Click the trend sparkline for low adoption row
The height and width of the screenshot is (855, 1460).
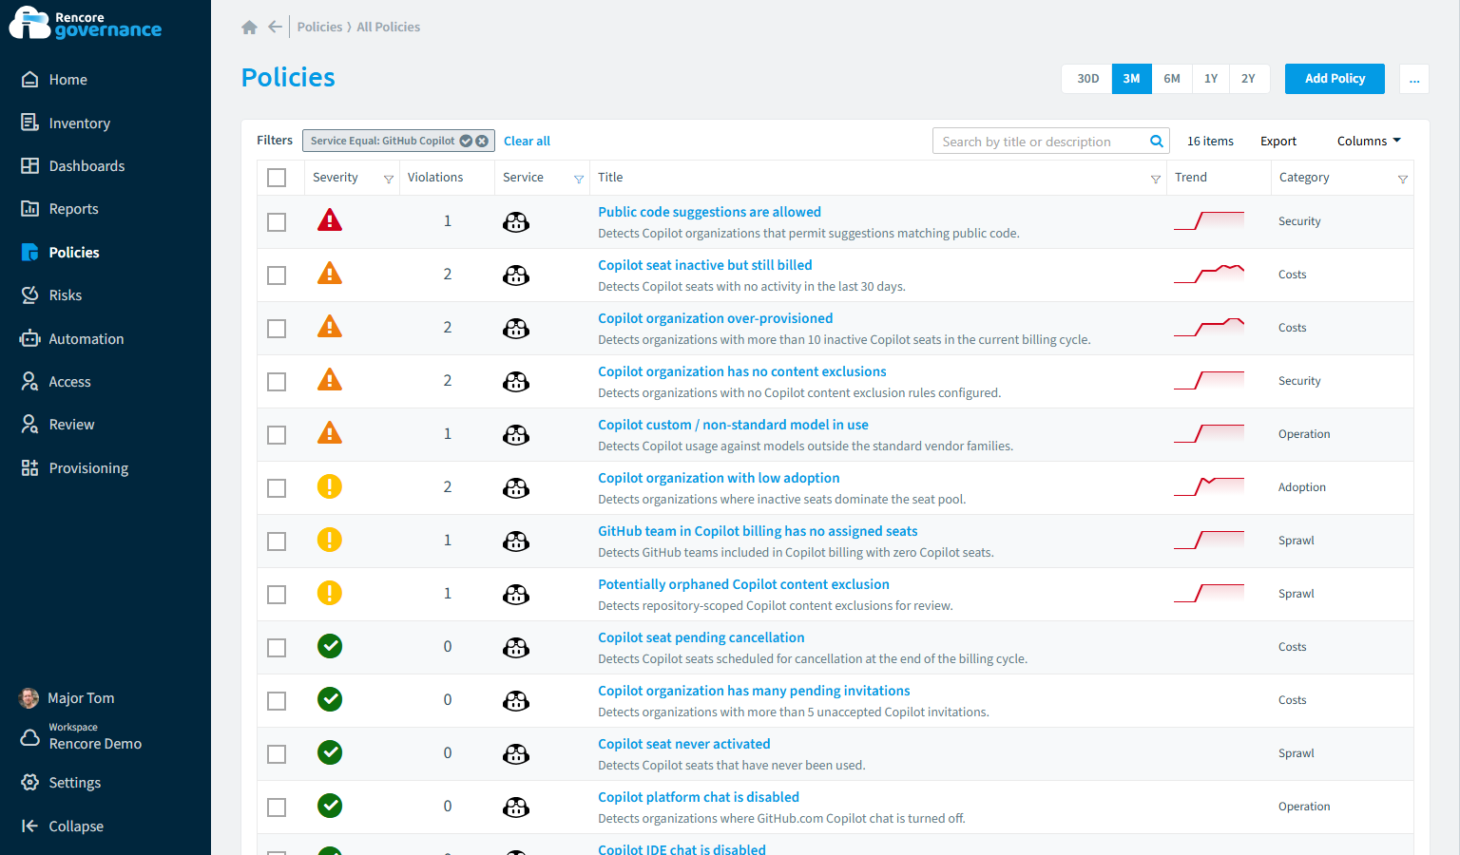[x=1209, y=486]
